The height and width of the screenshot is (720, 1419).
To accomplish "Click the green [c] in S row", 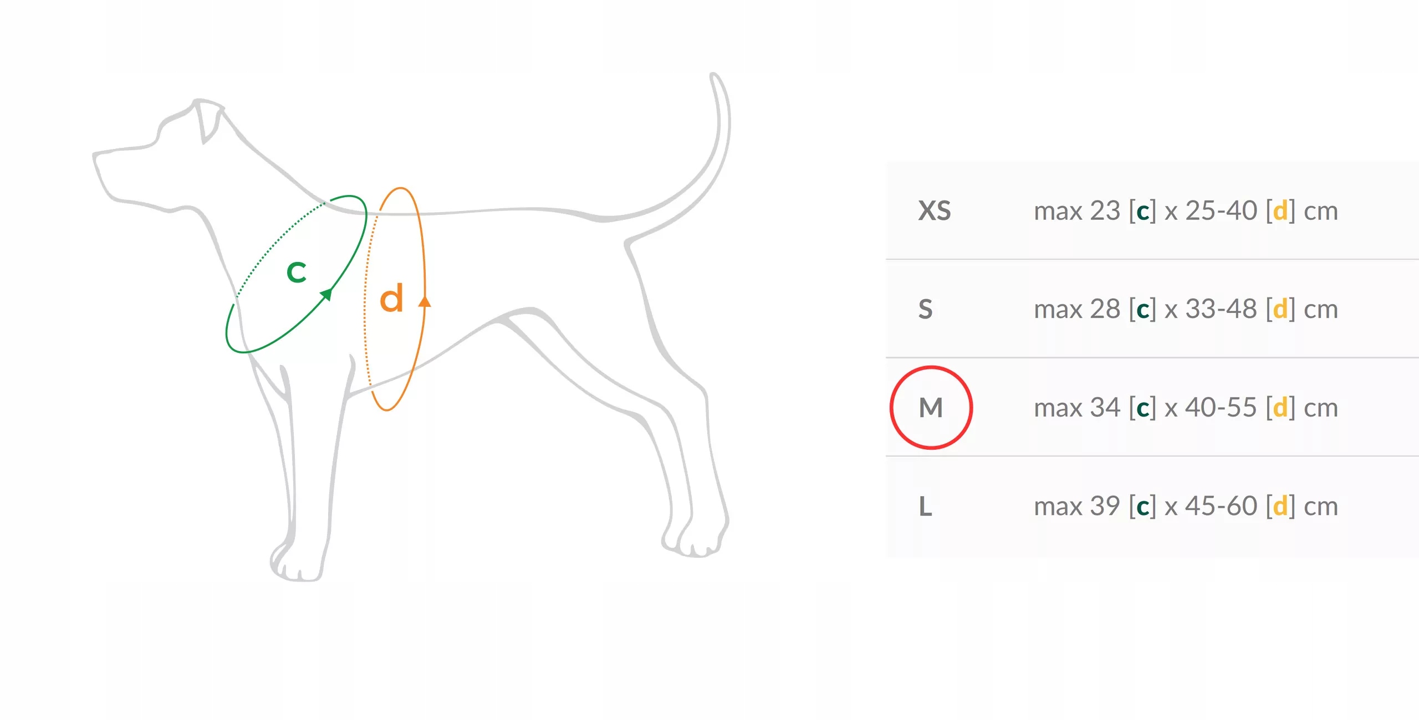I will coord(1142,310).
